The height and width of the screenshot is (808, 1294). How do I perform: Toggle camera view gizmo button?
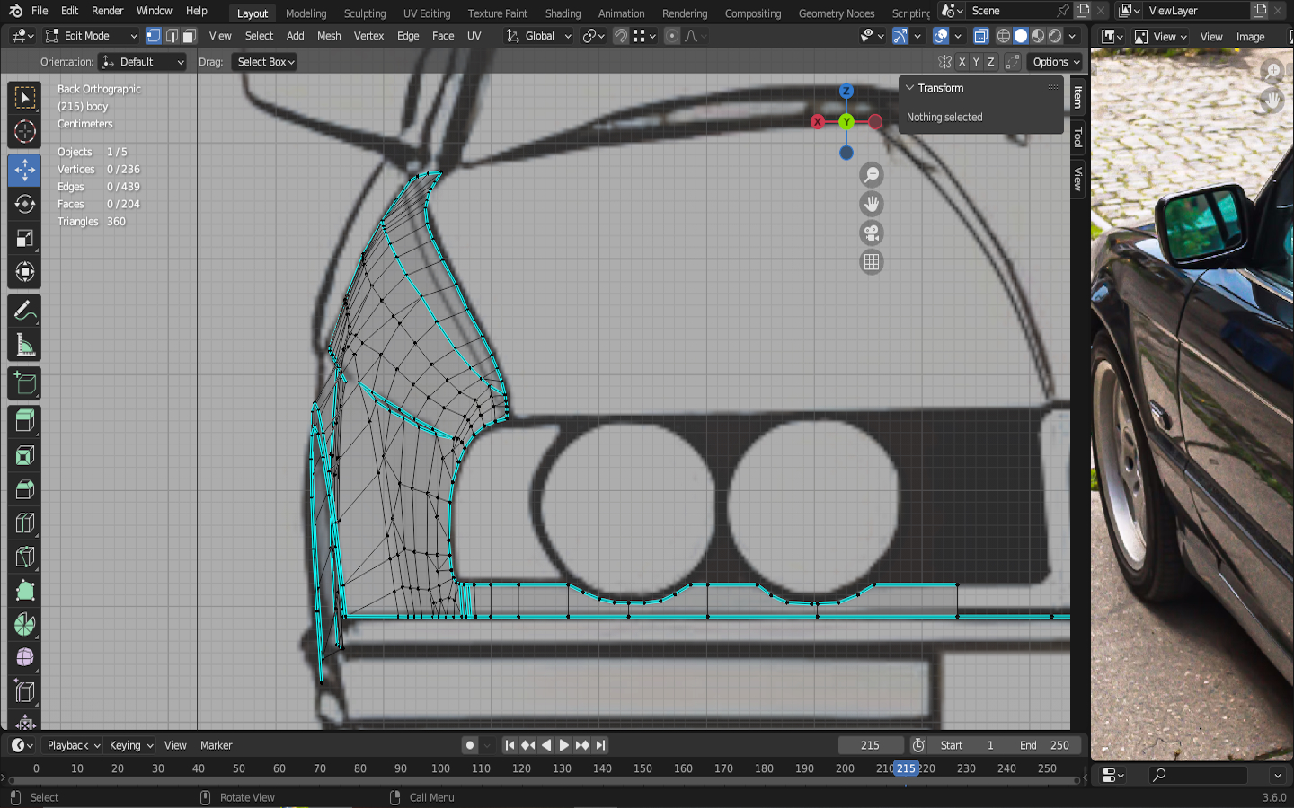click(871, 233)
